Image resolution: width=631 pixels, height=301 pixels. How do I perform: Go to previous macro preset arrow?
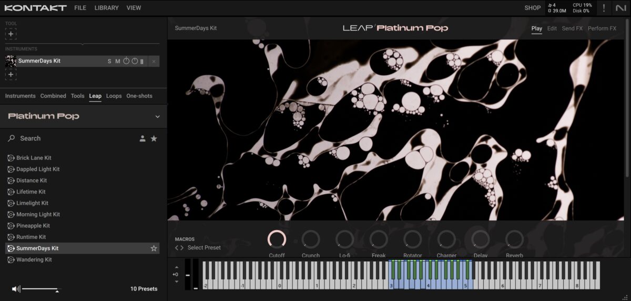coord(177,248)
